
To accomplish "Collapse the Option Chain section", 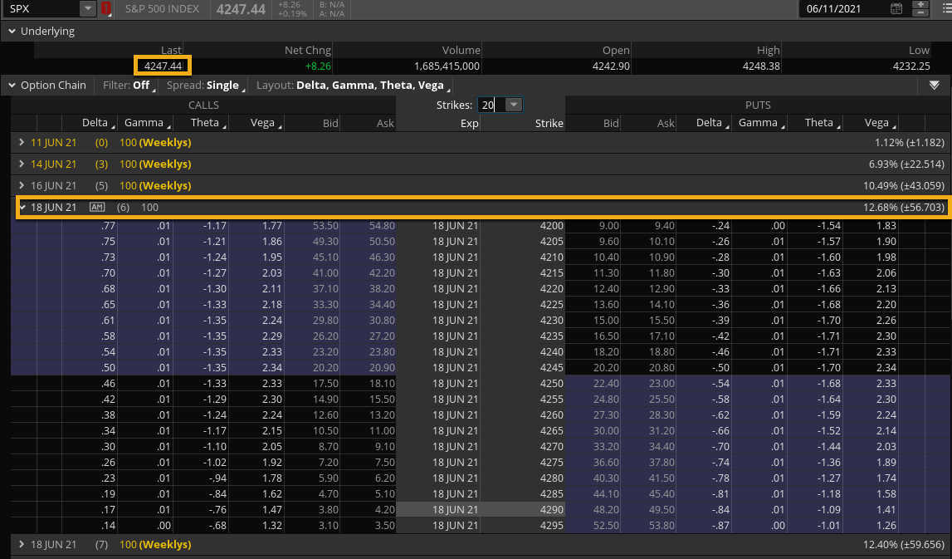I will [x=12, y=85].
